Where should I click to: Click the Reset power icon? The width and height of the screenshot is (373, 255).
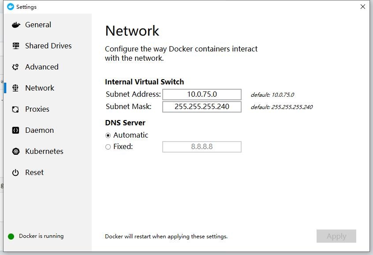[x=15, y=172]
